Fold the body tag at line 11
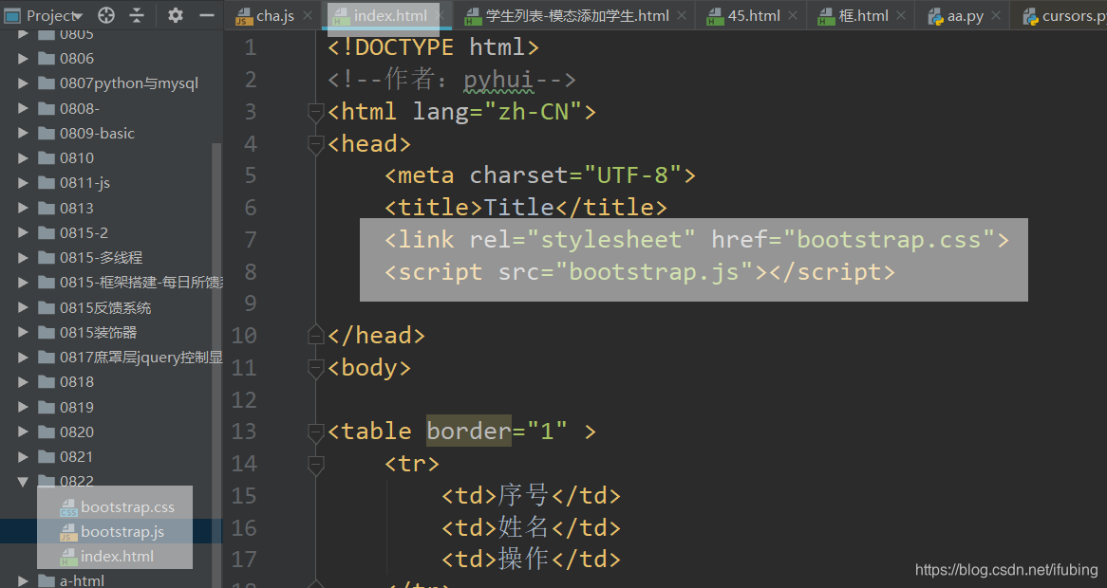This screenshot has width=1107, height=588. 315,367
